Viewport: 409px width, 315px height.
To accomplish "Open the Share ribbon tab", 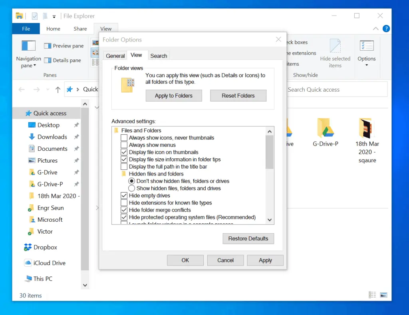I will (80, 29).
